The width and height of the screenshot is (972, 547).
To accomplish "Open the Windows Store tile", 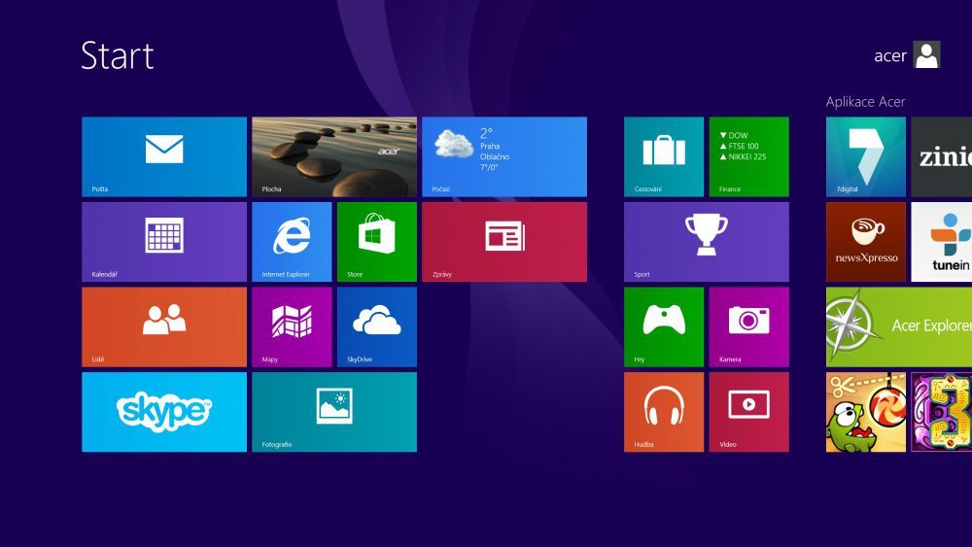I will coord(376,241).
